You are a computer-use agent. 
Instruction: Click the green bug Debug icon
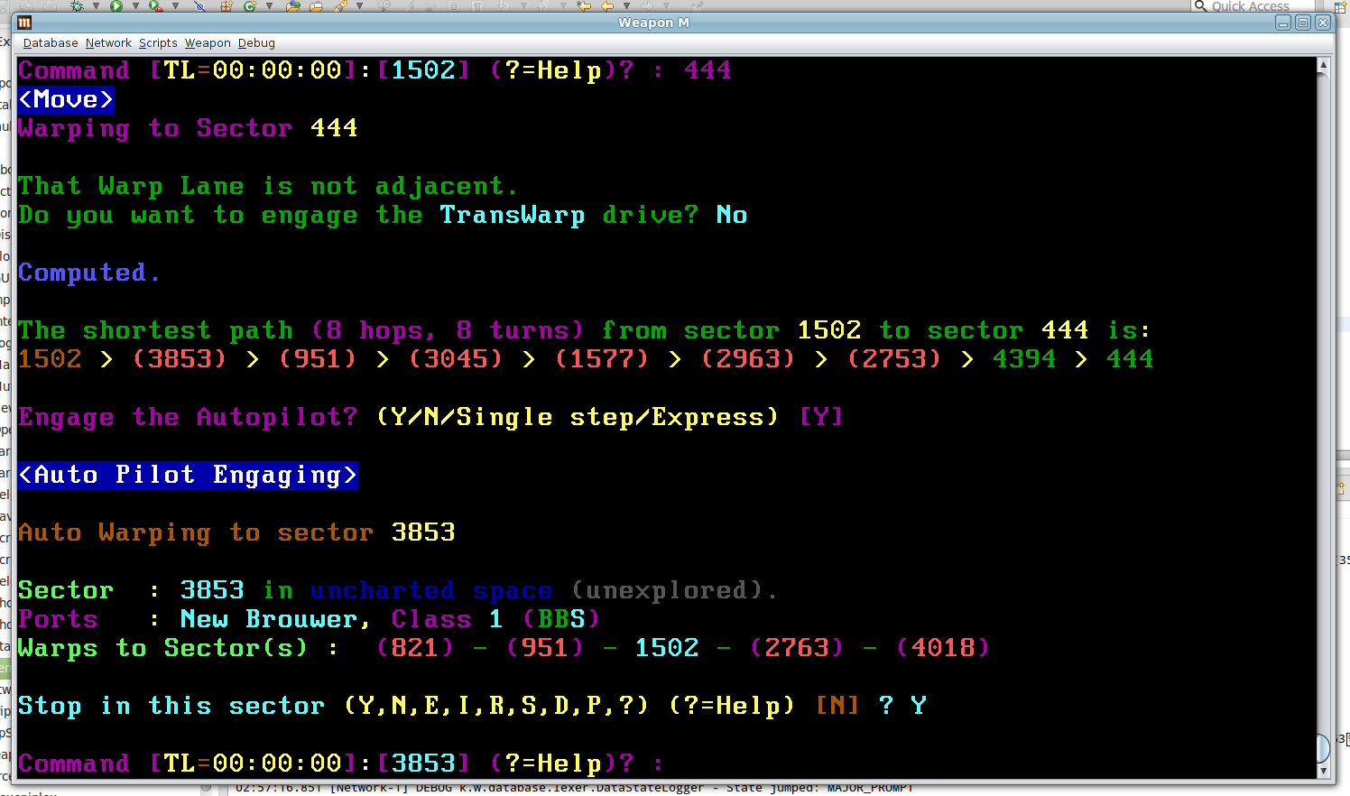pyautogui.click(x=77, y=5)
